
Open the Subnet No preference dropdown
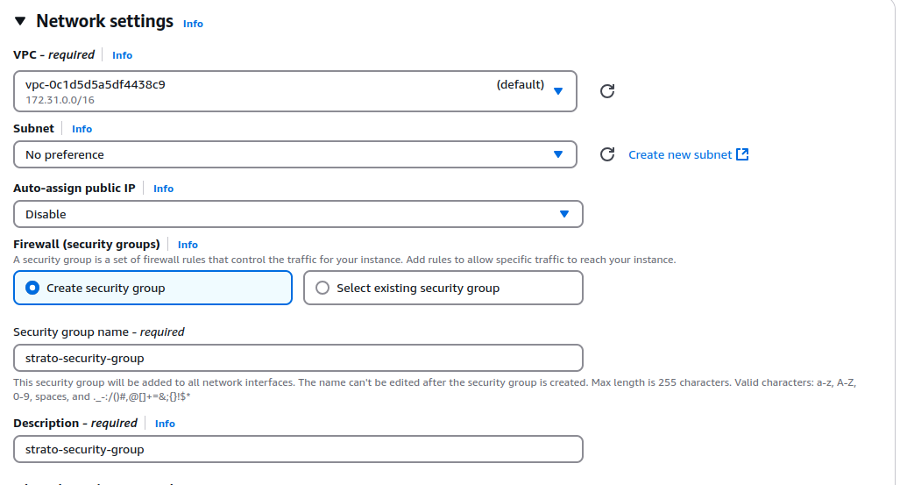(294, 154)
